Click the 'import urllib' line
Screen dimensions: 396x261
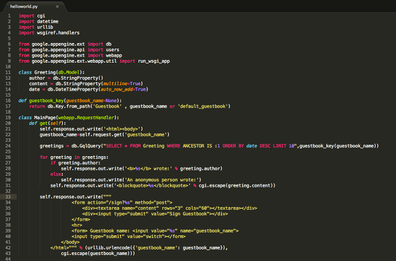36,27
